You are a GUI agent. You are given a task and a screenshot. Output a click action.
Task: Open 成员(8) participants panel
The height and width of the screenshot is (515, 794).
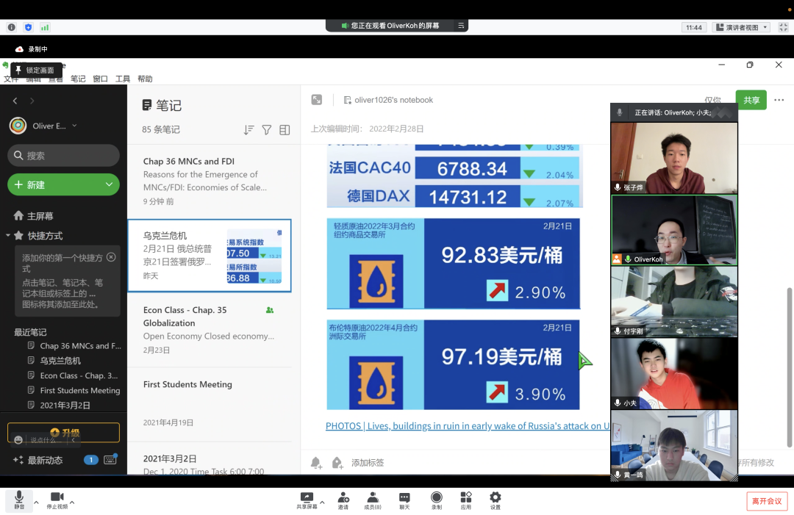click(x=373, y=500)
